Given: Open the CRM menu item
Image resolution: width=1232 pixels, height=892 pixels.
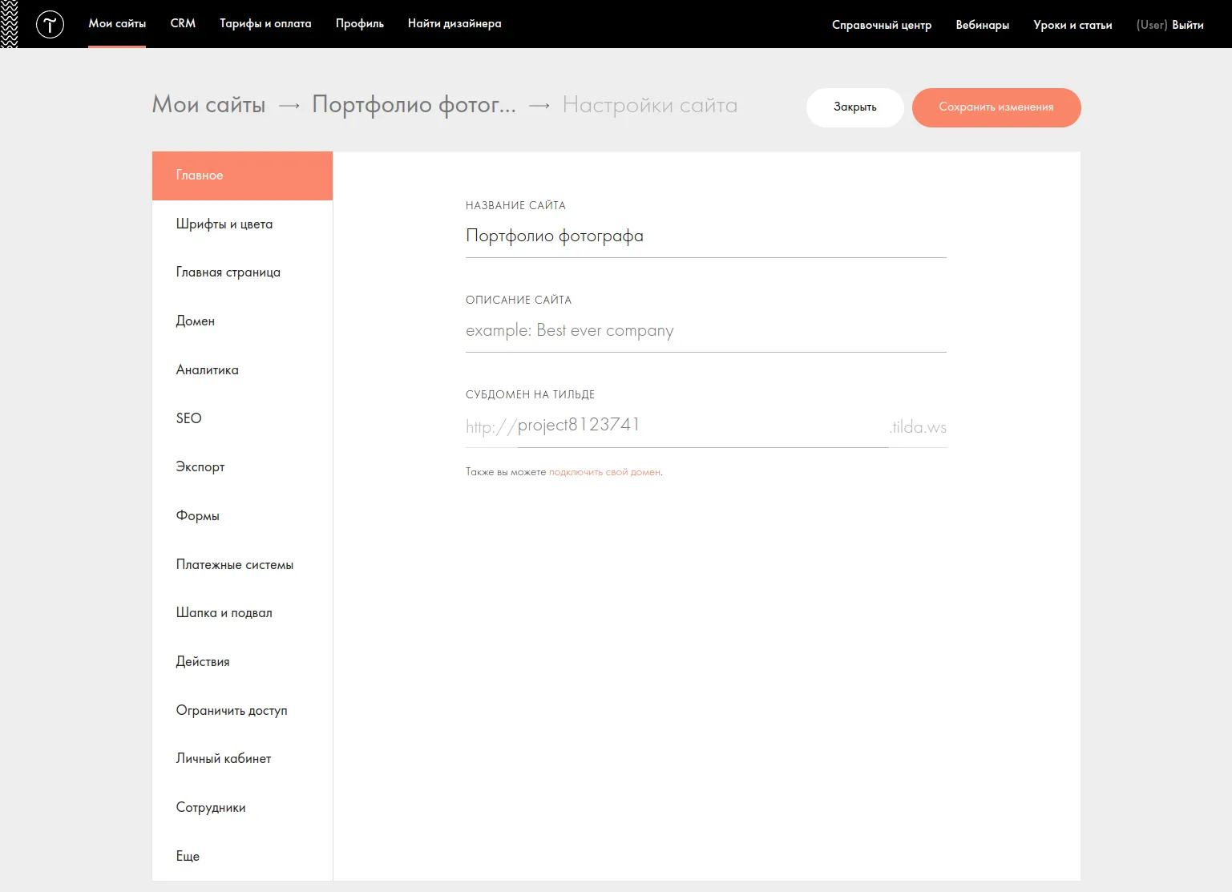Looking at the screenshot, I should (183, 23).
